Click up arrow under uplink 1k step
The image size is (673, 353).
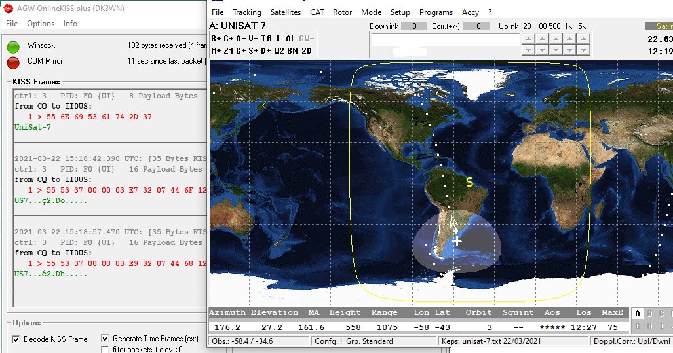coord(569,39)
